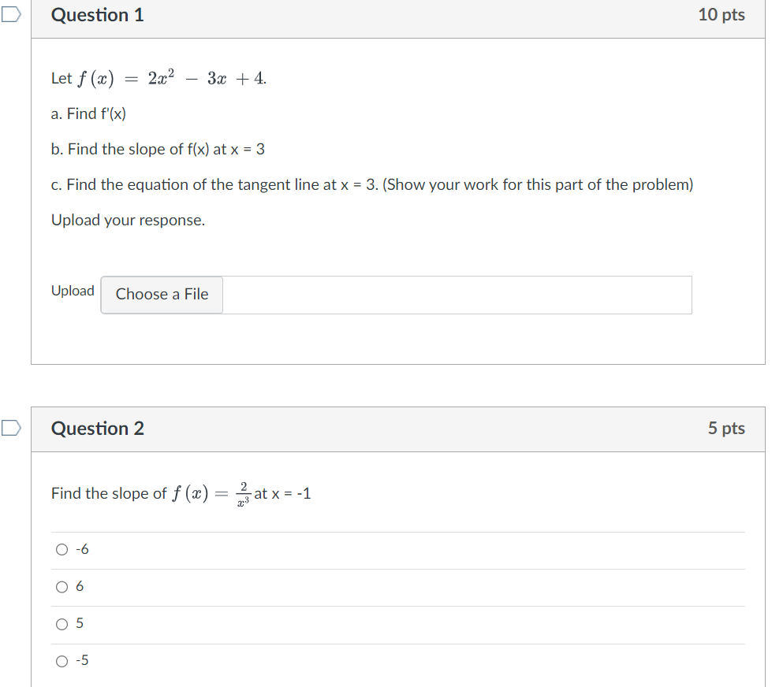783x687 pixels.
Task: Click the 2 over x³ fraction formula
Action: click(x=244, y=493)
